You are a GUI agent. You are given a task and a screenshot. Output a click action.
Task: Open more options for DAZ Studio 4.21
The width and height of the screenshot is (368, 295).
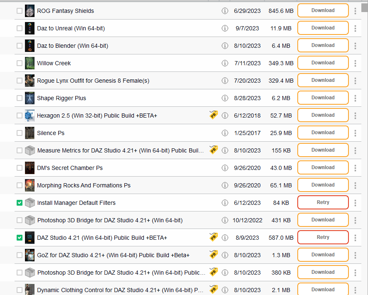click(355, 238)
